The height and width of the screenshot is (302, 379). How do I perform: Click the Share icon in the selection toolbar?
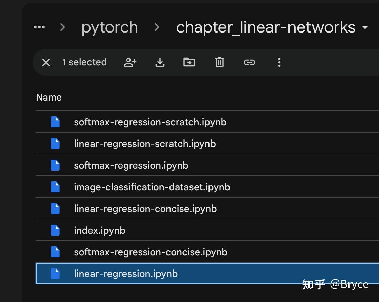pyautogui.click(x=129, y=62)
